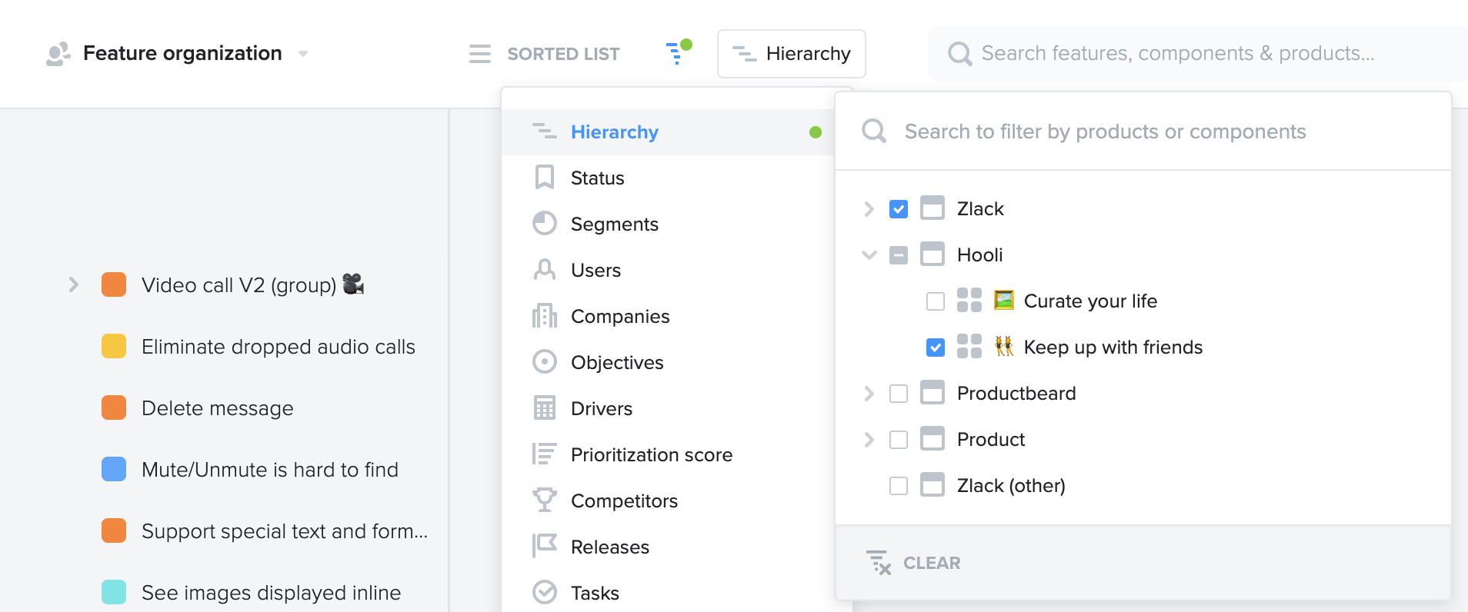Image resolution: width=1468 pixels, height=612 pixels.
Task: Click the Users person icon
Action: click(x=545, y=270)
